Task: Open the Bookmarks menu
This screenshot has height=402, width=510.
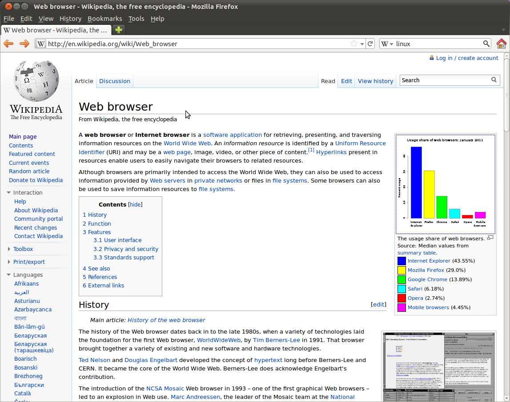Action: coord(105,19)
